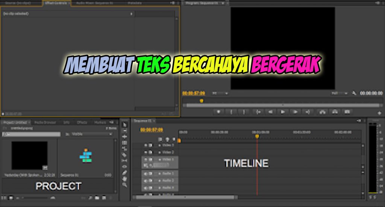The width and height of the screenshot is (385, 207).
Task: Switch to the Info tab
Action: (66, 122)
